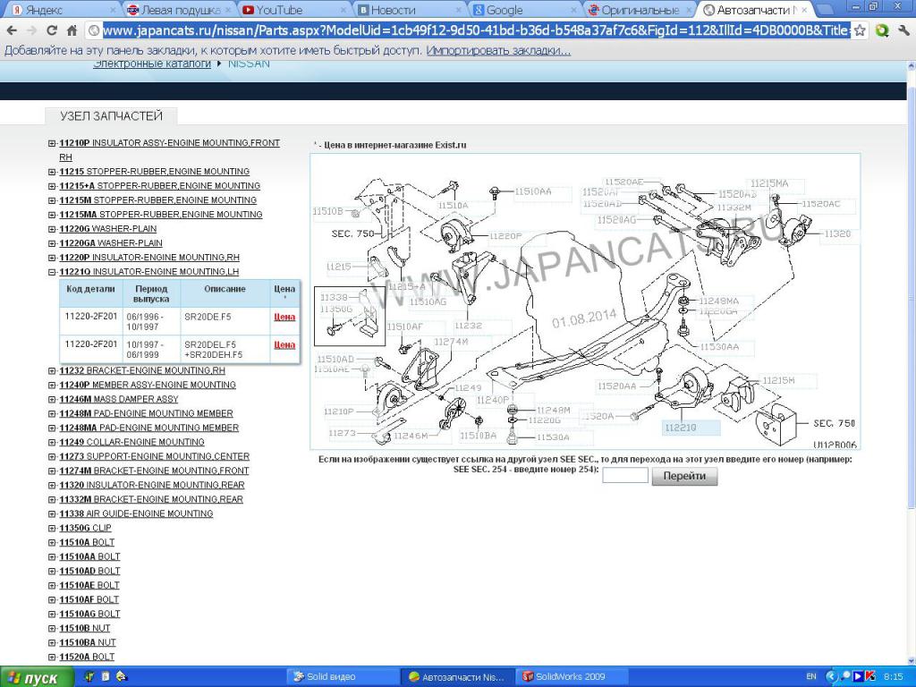Click the 11240P part label in diagram

coord(493,400)
